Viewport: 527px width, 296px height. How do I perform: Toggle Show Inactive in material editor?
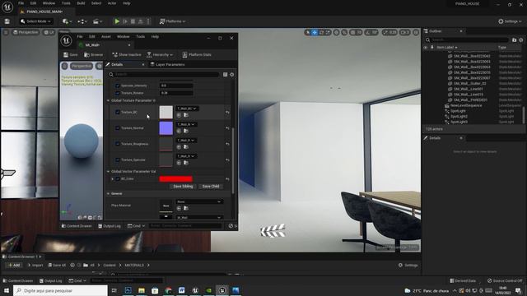tap(126, 55)
